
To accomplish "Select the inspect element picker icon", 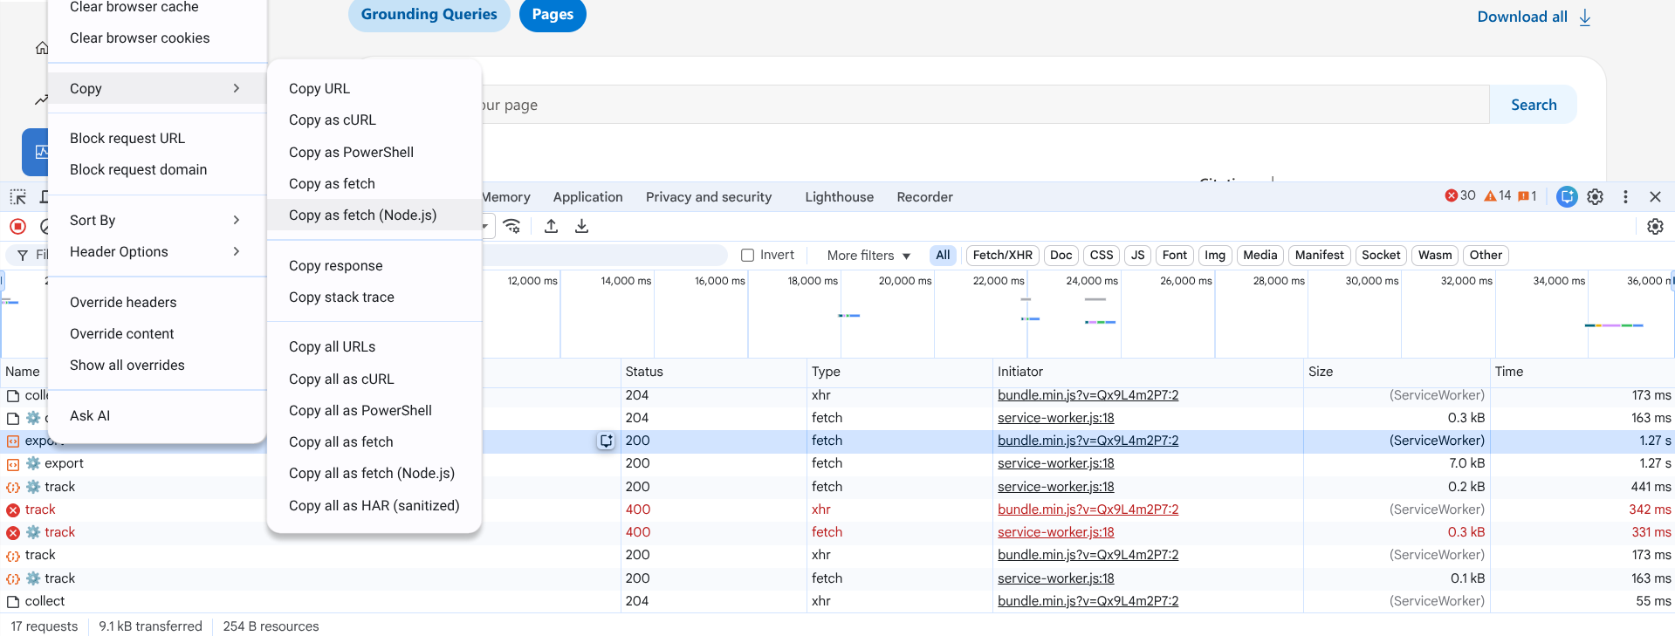I will (x=17, y=197).
